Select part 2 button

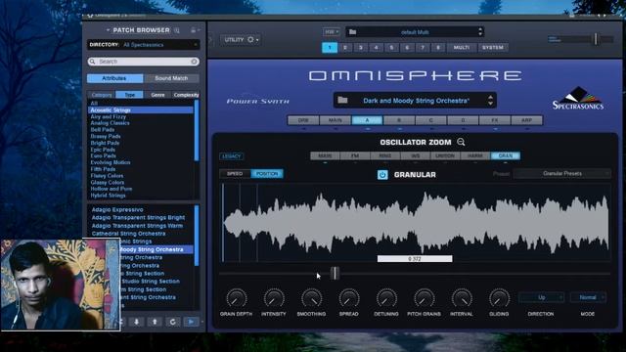point(345,48)
